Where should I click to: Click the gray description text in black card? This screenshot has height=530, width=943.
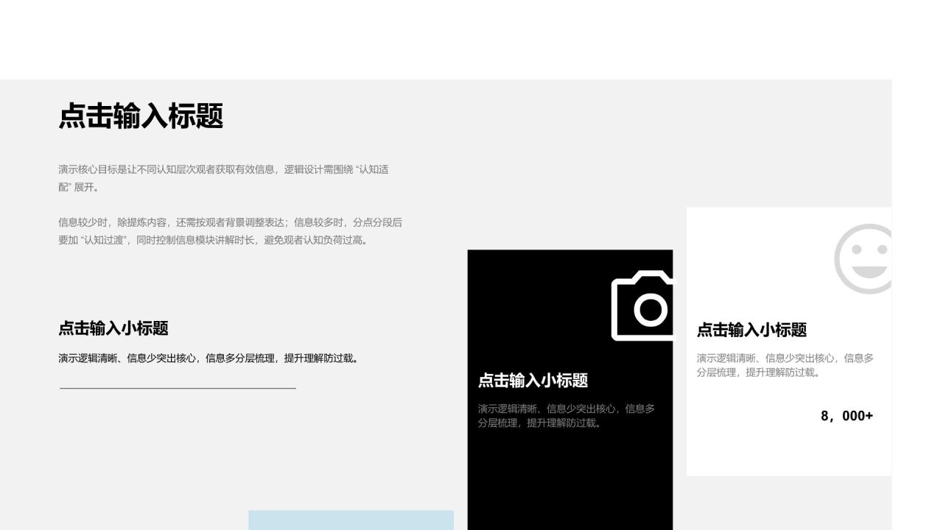coord(566,416)
